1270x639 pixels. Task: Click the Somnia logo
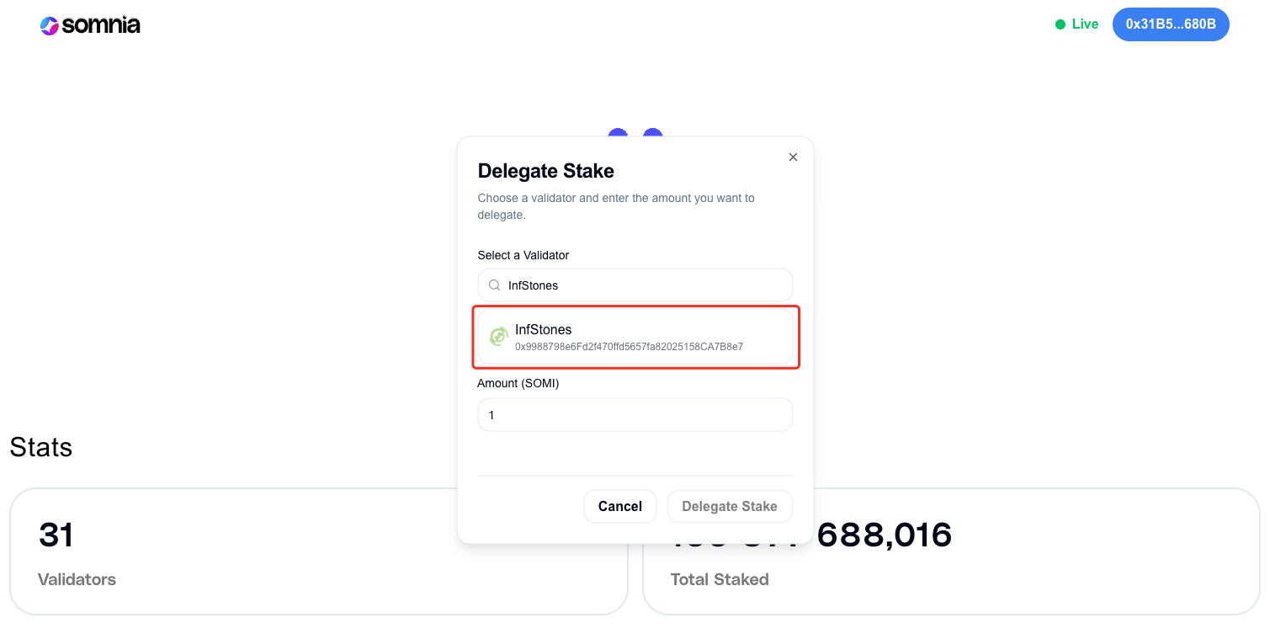pos(90,25)
